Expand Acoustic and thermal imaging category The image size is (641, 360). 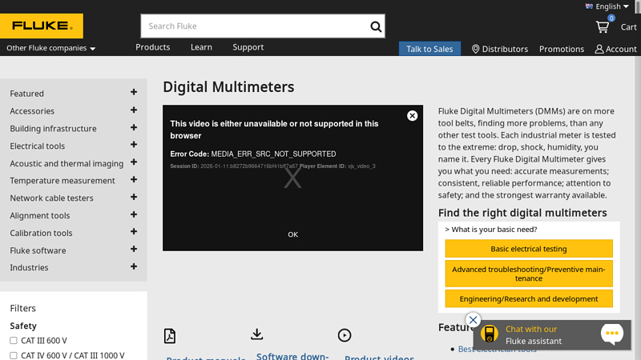click(134, 162)
